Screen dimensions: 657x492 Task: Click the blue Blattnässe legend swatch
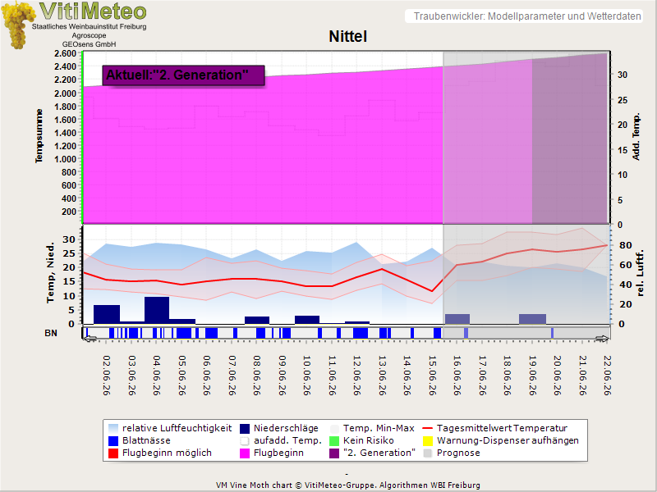(x=113, y=441)
